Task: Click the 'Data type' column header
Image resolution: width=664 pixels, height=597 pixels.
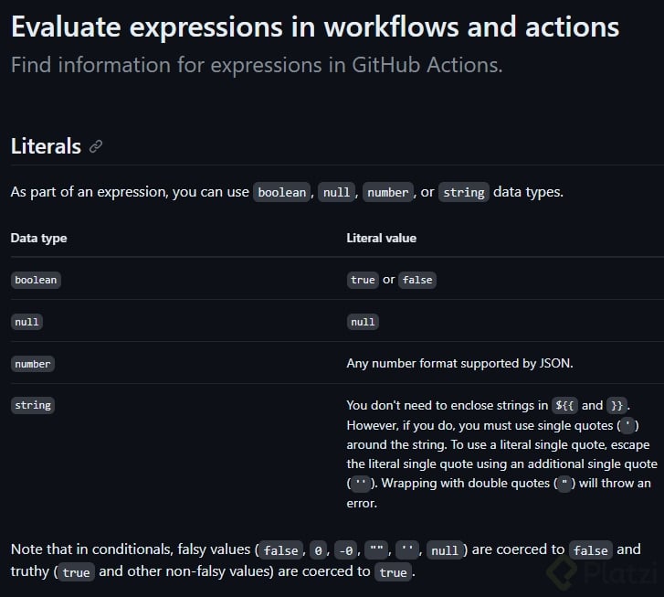Action: 38,238
